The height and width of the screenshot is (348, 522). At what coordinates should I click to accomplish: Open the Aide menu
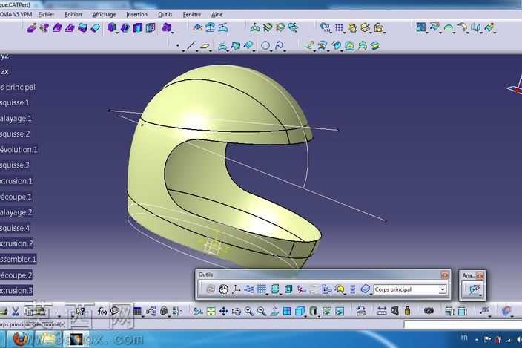[x=217, y=14]
